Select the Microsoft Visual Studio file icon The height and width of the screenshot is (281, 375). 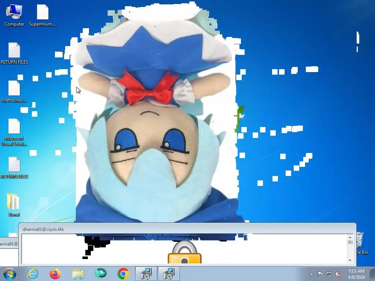[x=14, y=132]
